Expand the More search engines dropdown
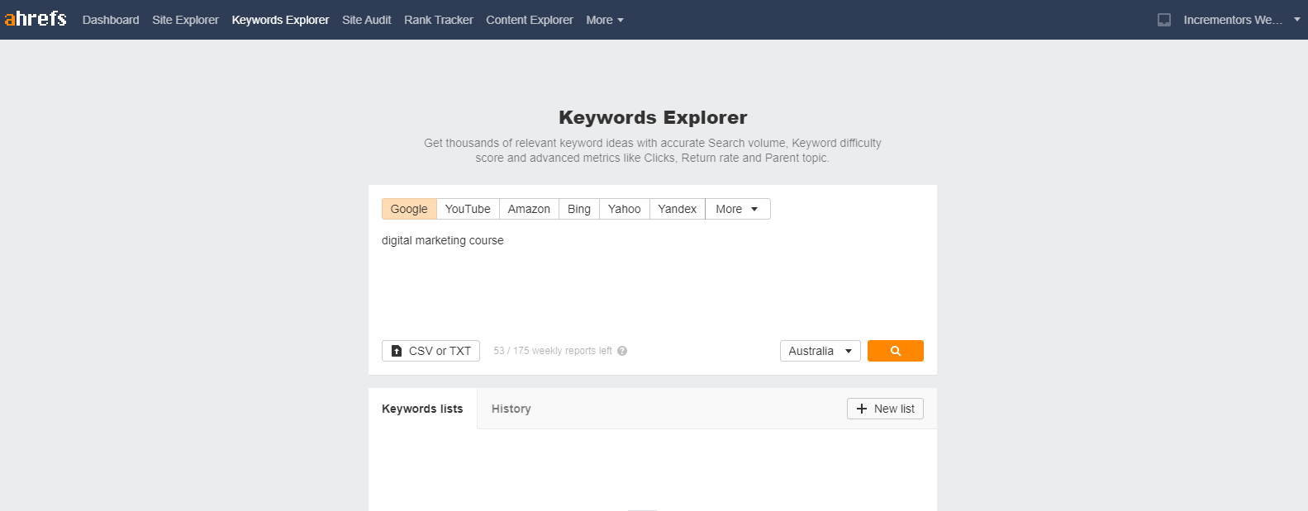1308x511 pixels. [738, 209]
